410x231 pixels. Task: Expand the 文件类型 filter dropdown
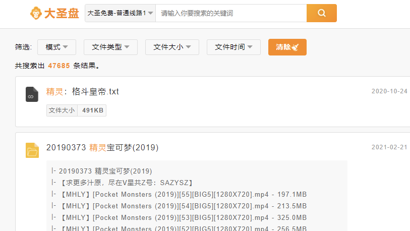point(110,47)
